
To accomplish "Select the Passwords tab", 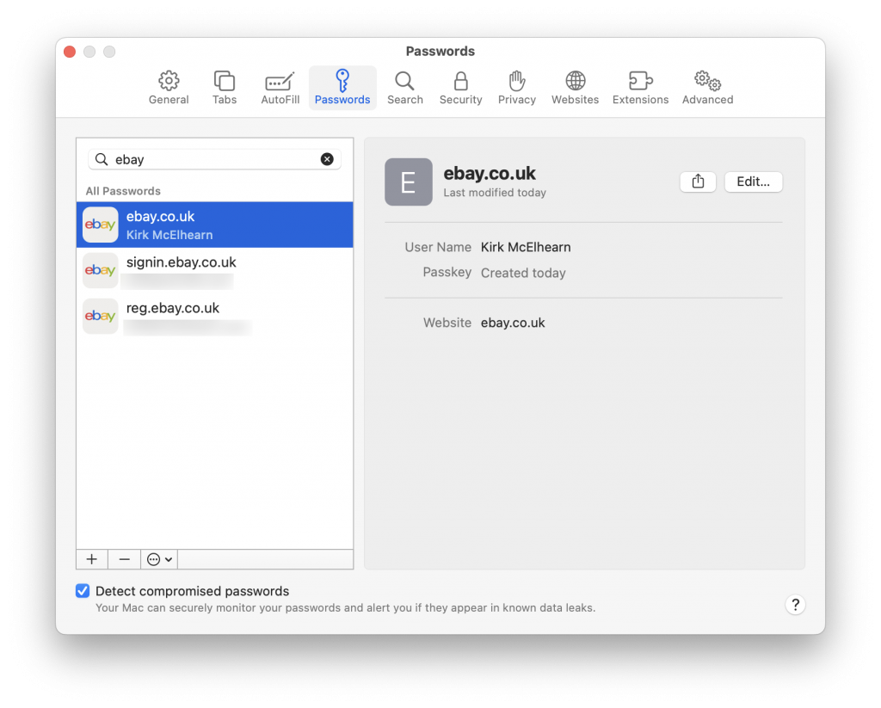I will coord(342,86).
